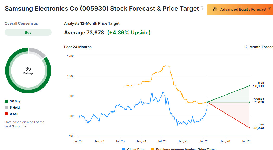Click the Low 48,000 forecast endpoint dot
The height and width of the screenshot is (150, 273).
[x=249, y=128]
